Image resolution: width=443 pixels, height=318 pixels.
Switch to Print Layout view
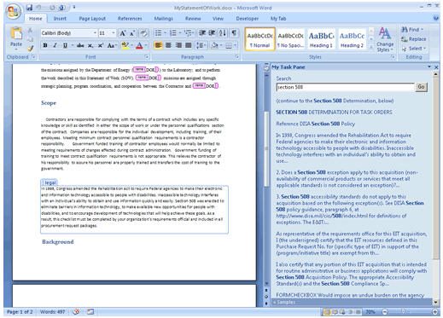(327, 312)
